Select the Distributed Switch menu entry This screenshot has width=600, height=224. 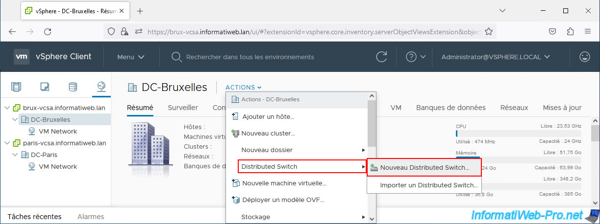coord(303,166)
